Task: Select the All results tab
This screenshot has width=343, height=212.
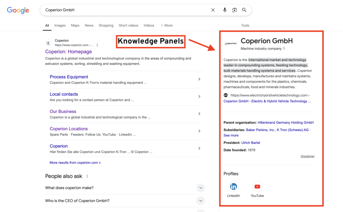Action: click(47, 25)
